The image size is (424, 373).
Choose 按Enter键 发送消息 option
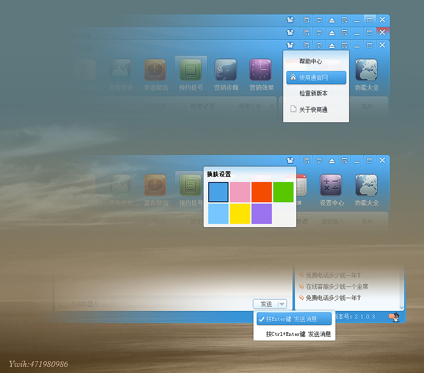(x=294, y=319)
